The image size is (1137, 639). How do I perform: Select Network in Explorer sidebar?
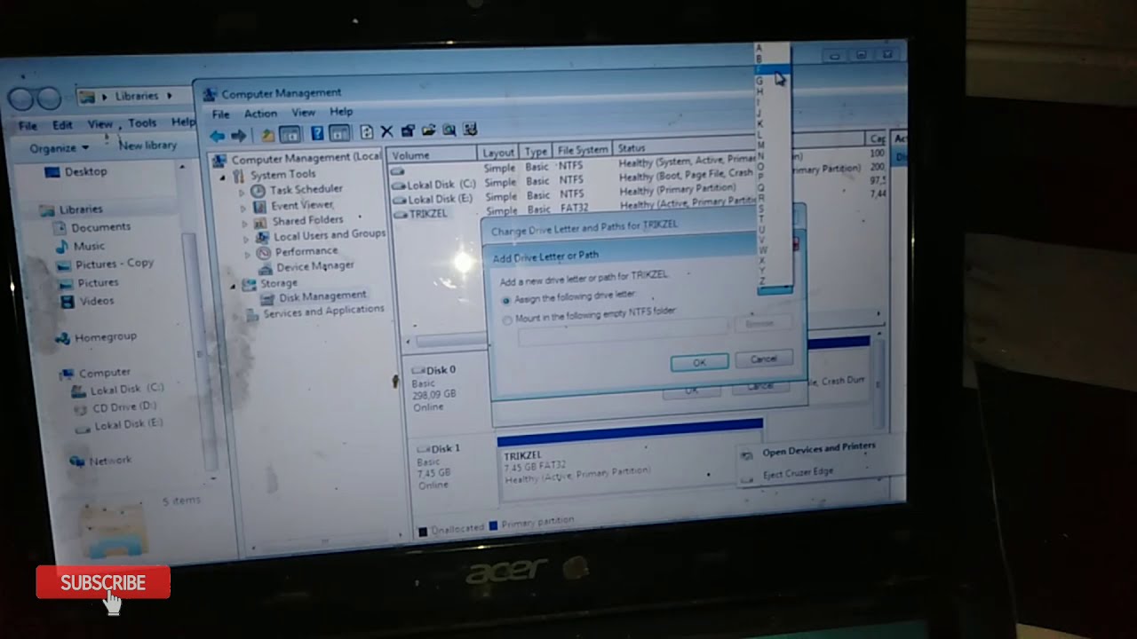110,461
